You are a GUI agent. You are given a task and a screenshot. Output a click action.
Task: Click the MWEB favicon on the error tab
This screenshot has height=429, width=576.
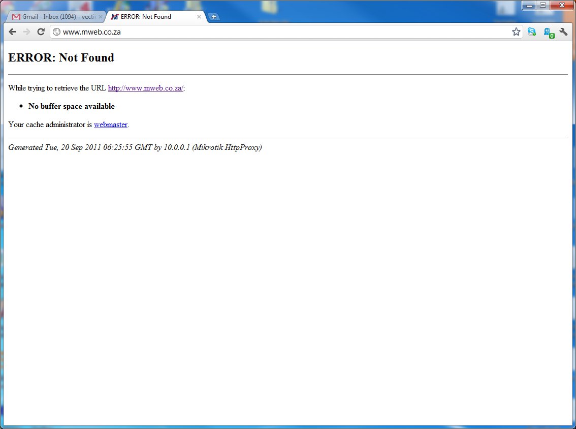(x=115, y=16)
